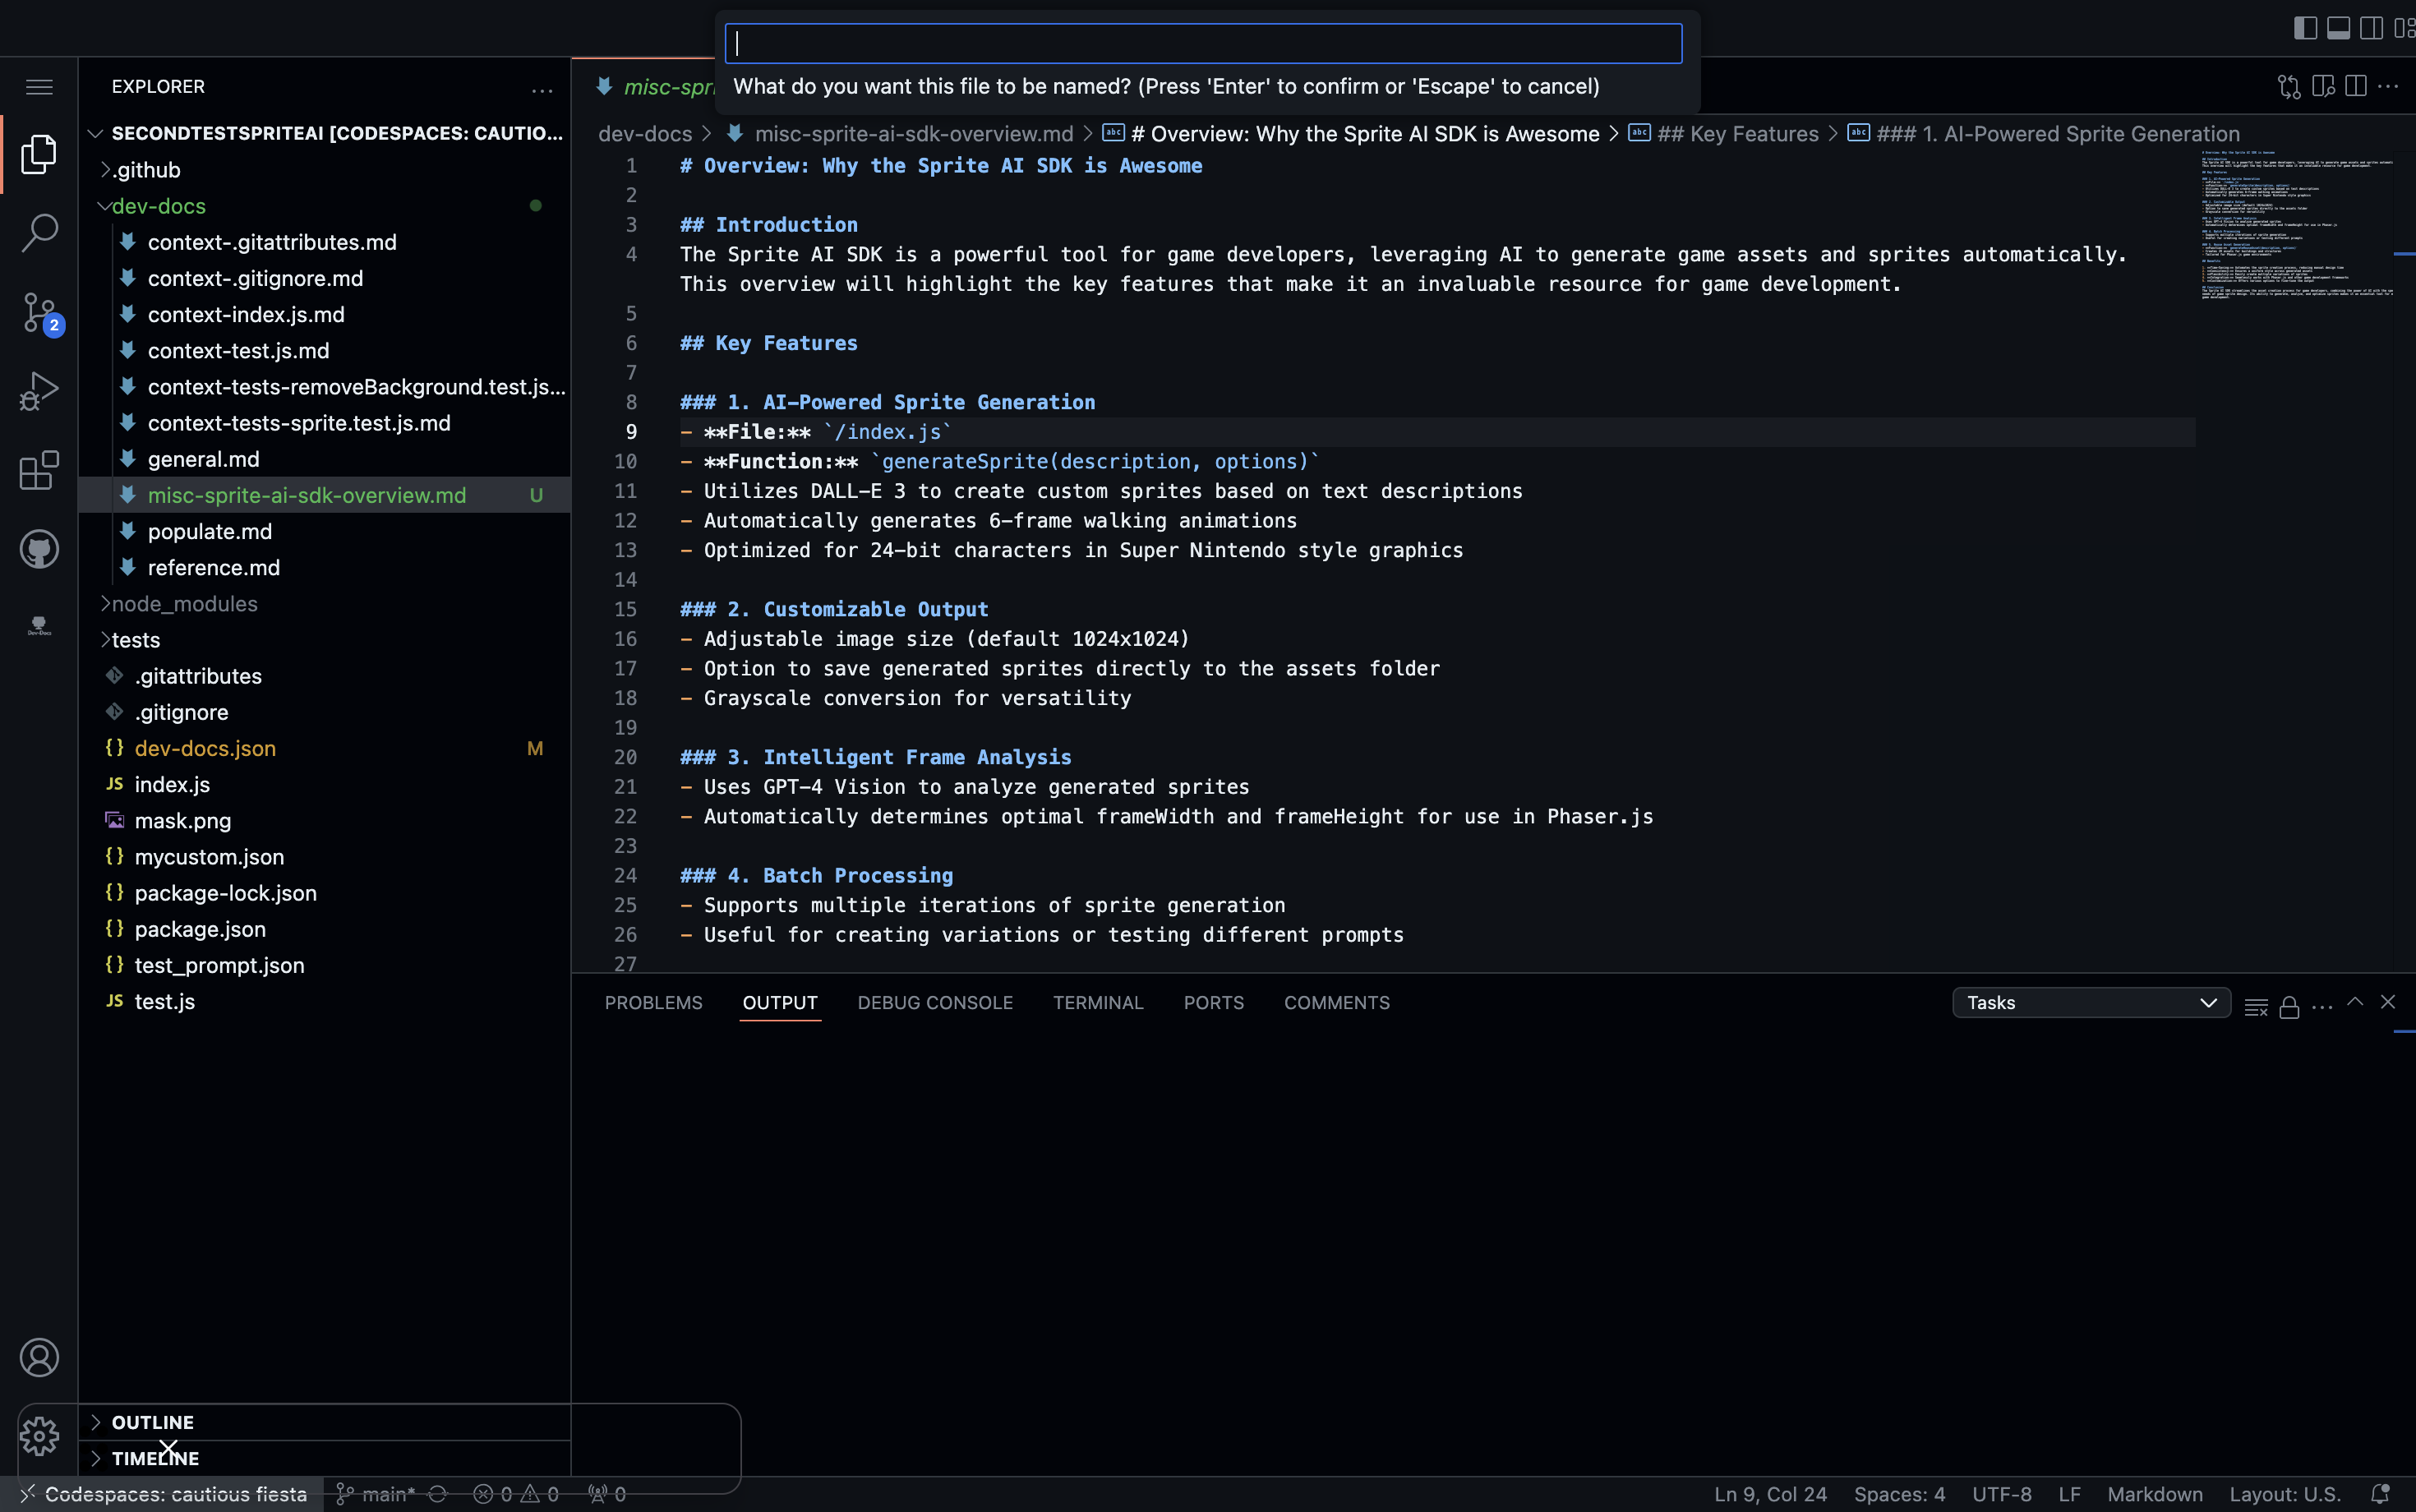Click the Markdown language mode in status bar
The height and width of the screenshot is (1512, 2416).
(x=2154, y=1494)
